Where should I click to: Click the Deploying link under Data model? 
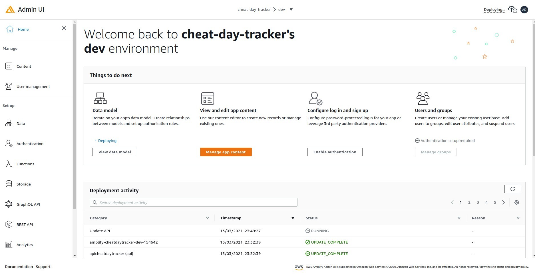107,141
